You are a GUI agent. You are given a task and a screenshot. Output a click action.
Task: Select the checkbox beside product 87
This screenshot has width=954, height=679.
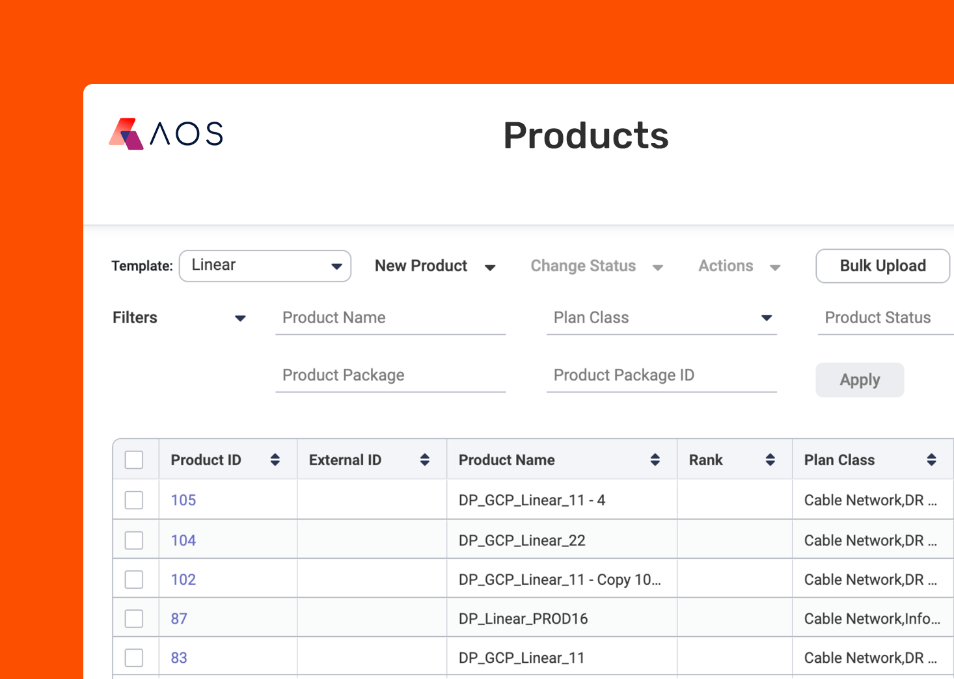click(x=134, y=618)
